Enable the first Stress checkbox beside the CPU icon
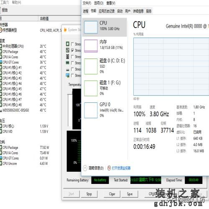Screen dimensions: 209x209 (72, 44)
